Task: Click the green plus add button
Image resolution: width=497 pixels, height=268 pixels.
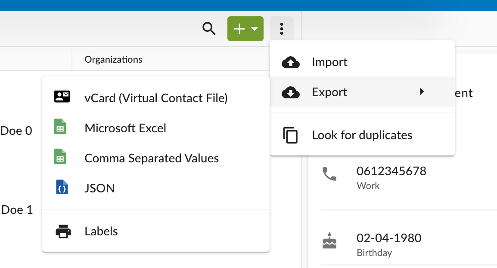Action: 239,29
